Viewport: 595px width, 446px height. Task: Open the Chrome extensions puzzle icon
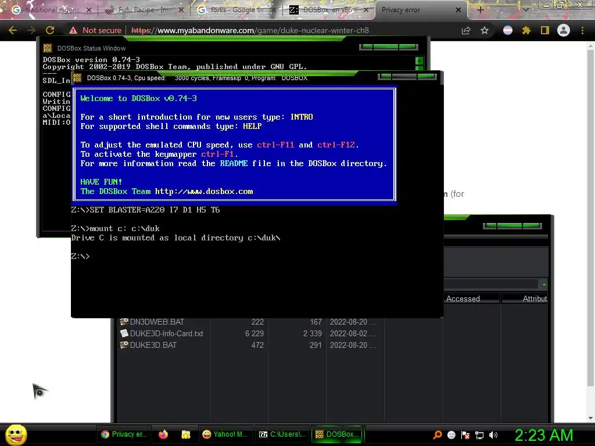pos(526,30)
